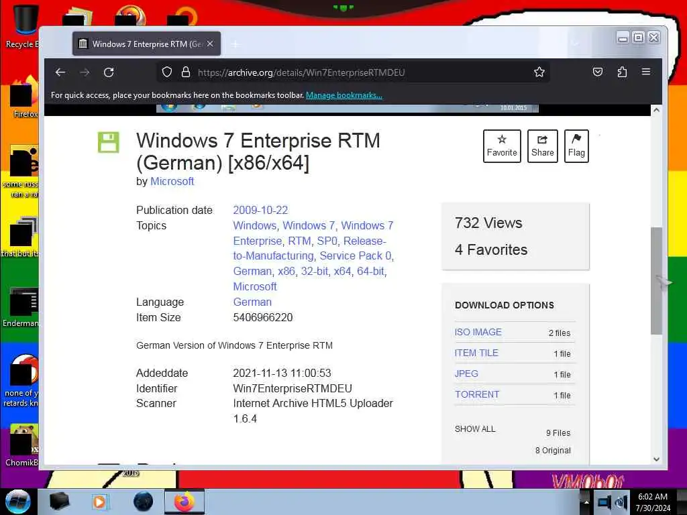This screenshot has height=515, width=687.
Task: Download via the TORRENT option
Action: click(x=477, y=394)
